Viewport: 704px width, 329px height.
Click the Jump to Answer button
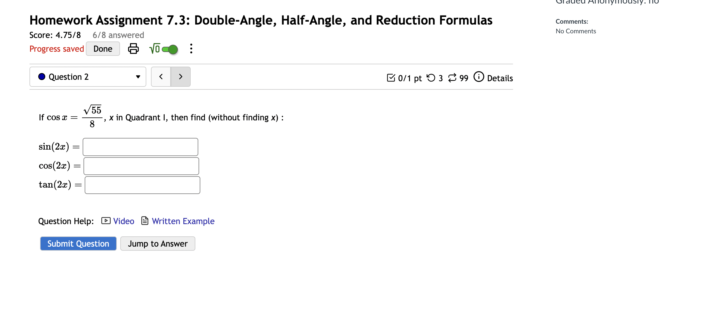tap(158, 243)
